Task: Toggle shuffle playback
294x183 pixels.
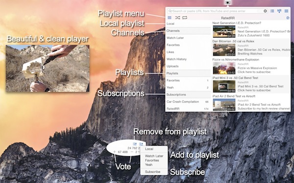Action: click(x=177, y=18)
